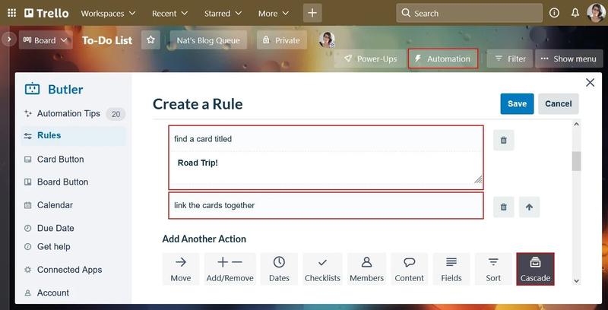The image size is (608, 310).
Task: Open Connected Apps
Action: click(69, 270)
